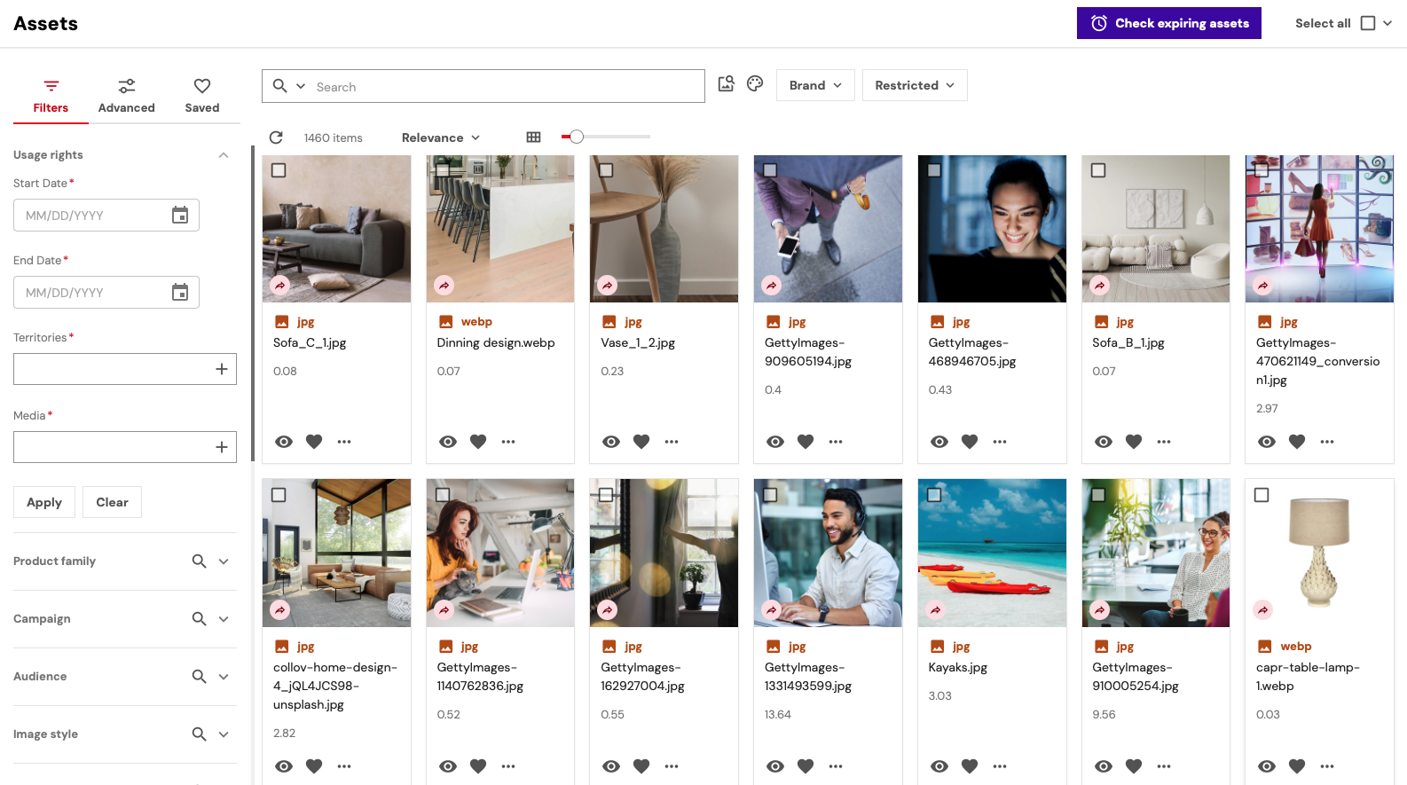Expand the Campaign filter
Image resolution: width=1407 pixels, height=785 pixels.
click(224, 619)
